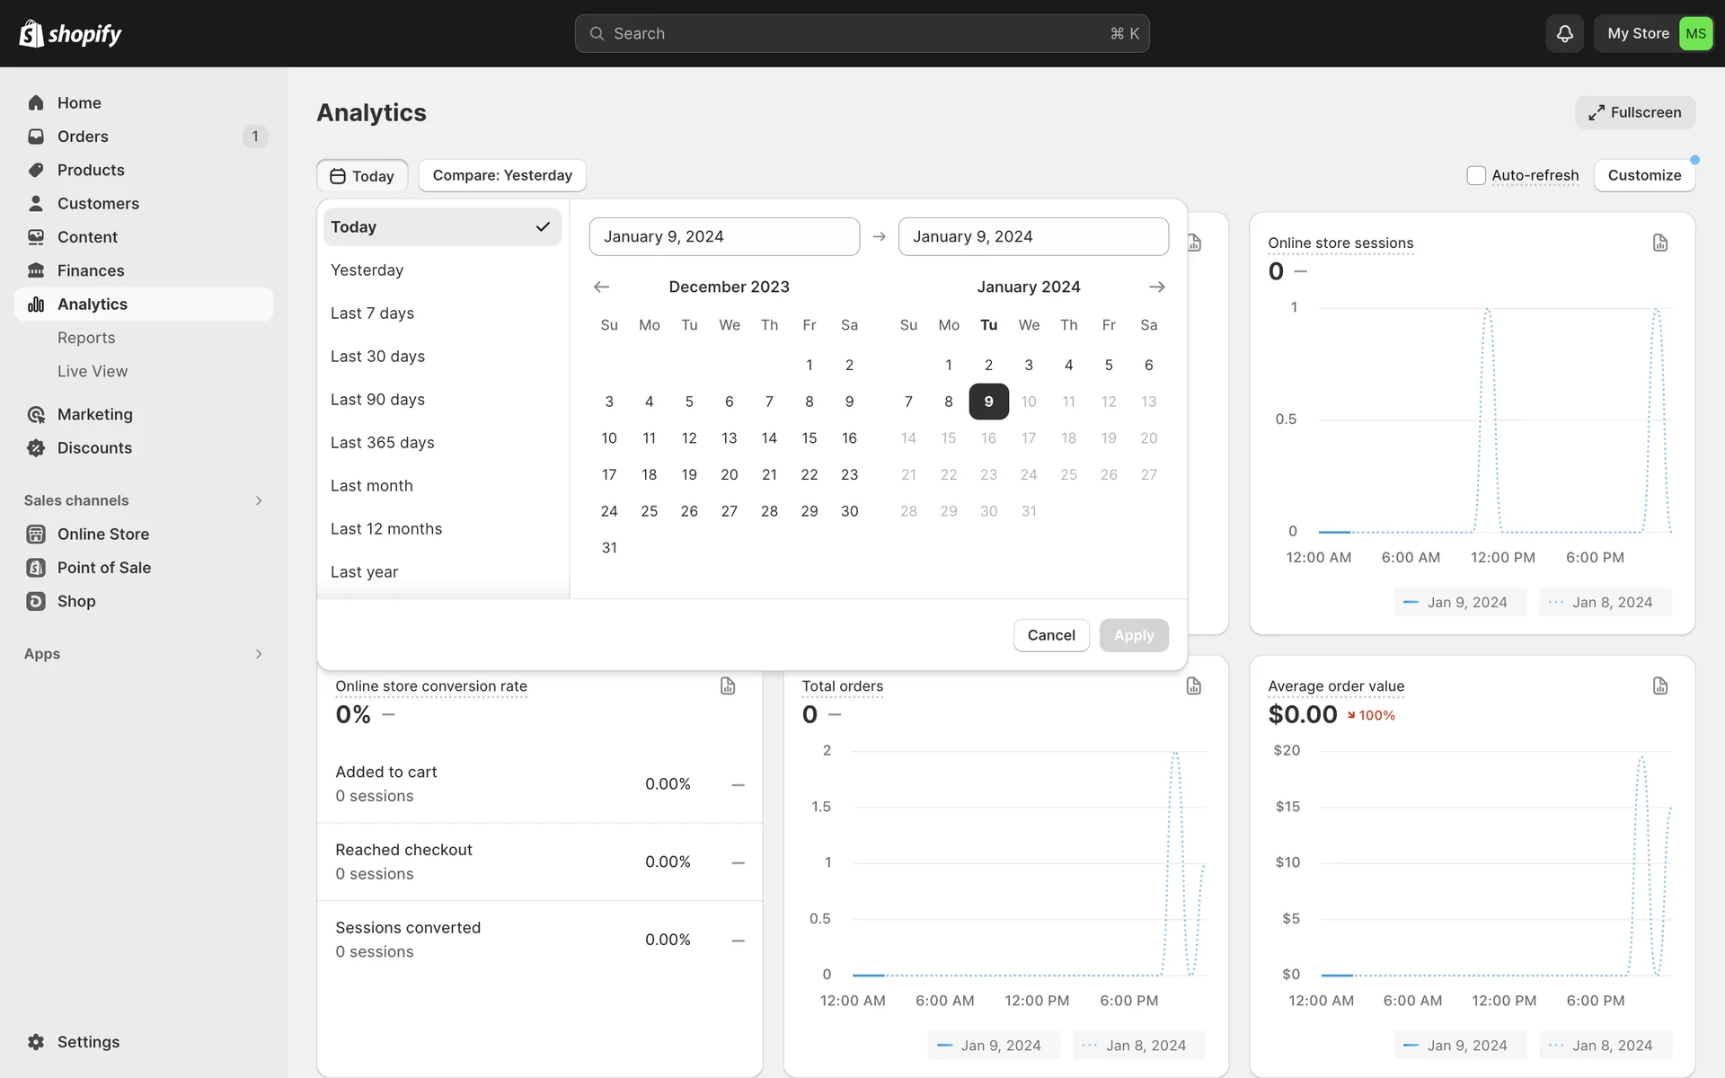The height and width of the screenshot is (1078, 1725).
Task: Click the Fullscreen button
Action: tap(1634, 112)
